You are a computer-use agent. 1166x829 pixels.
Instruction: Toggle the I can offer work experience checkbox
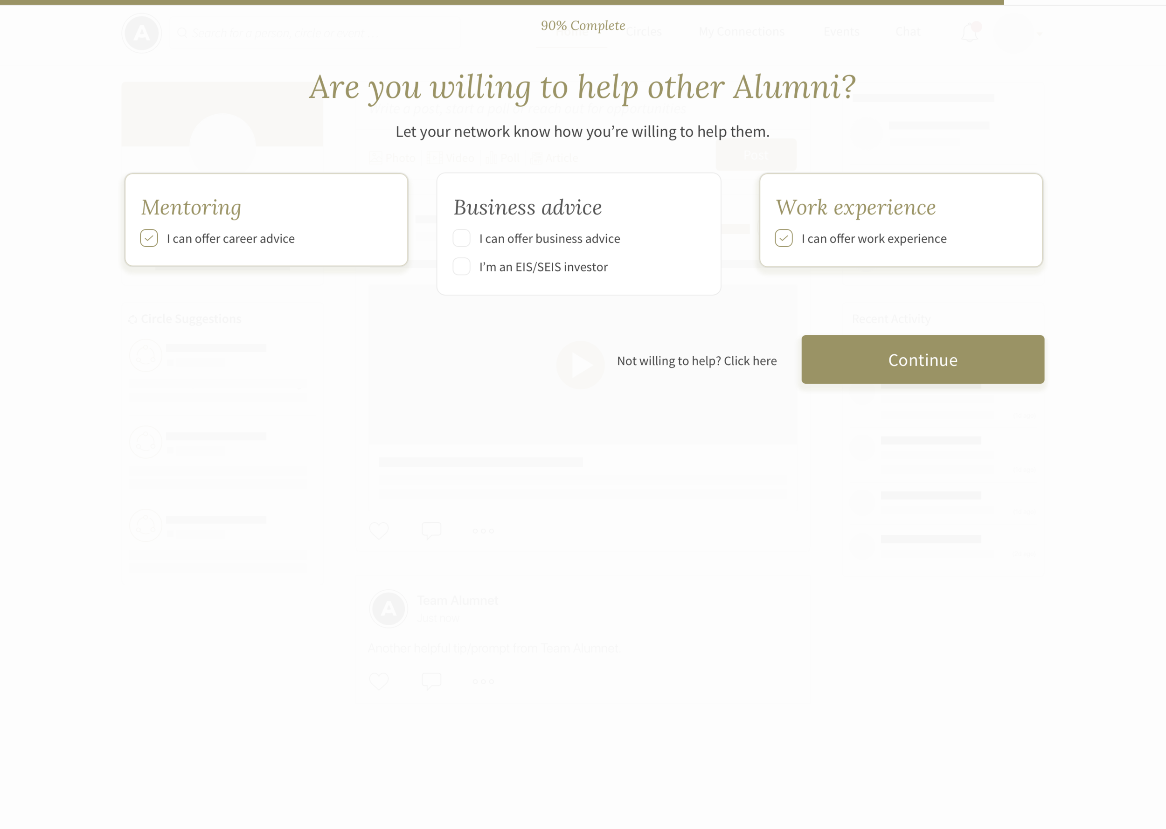click(x=782, y=238)
